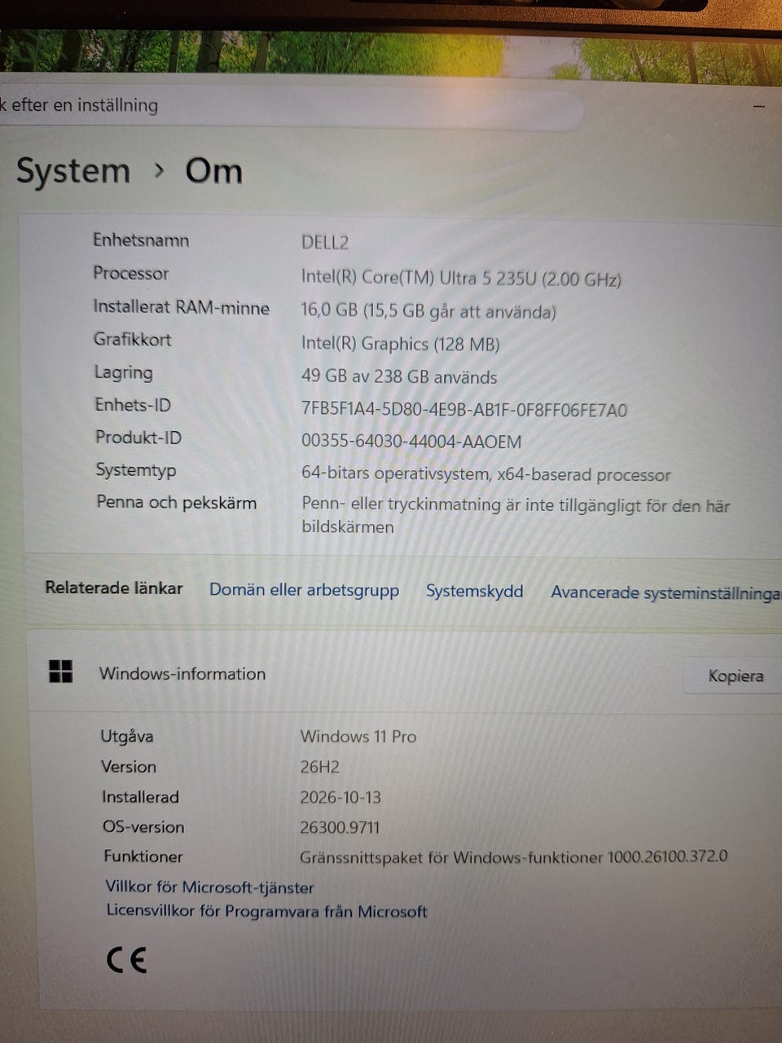Click the Systemtyp label
The width and height of the screenshot is (782, 1043).
click(136, 470)
